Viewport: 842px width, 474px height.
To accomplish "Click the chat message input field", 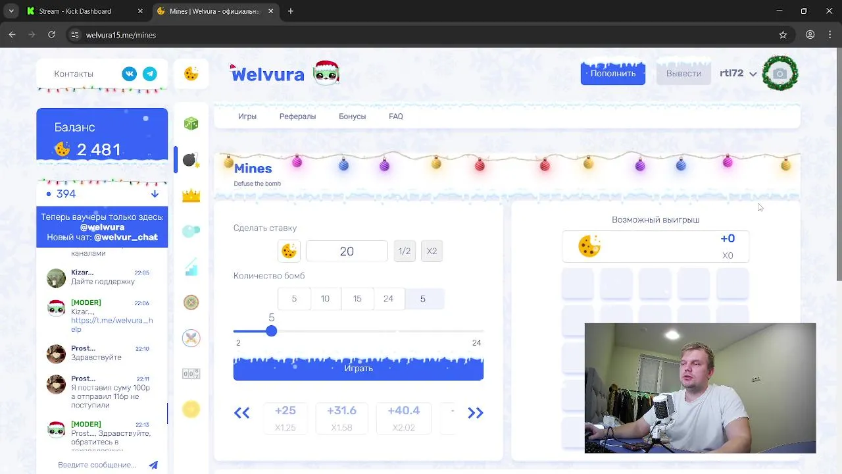I will pos(97,465).
